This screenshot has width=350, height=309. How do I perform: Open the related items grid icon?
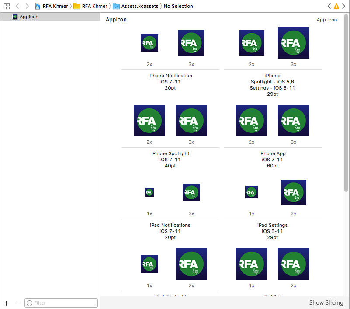(x=7, y=6)
